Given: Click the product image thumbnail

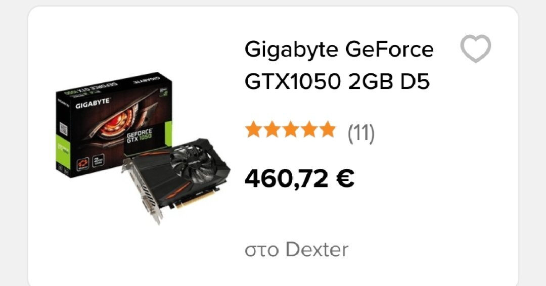Looking at the screenshot, I should pos(143,148).
